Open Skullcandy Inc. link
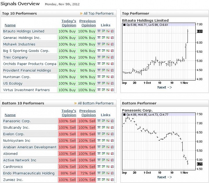209x183 pixels. coord(16,127)
